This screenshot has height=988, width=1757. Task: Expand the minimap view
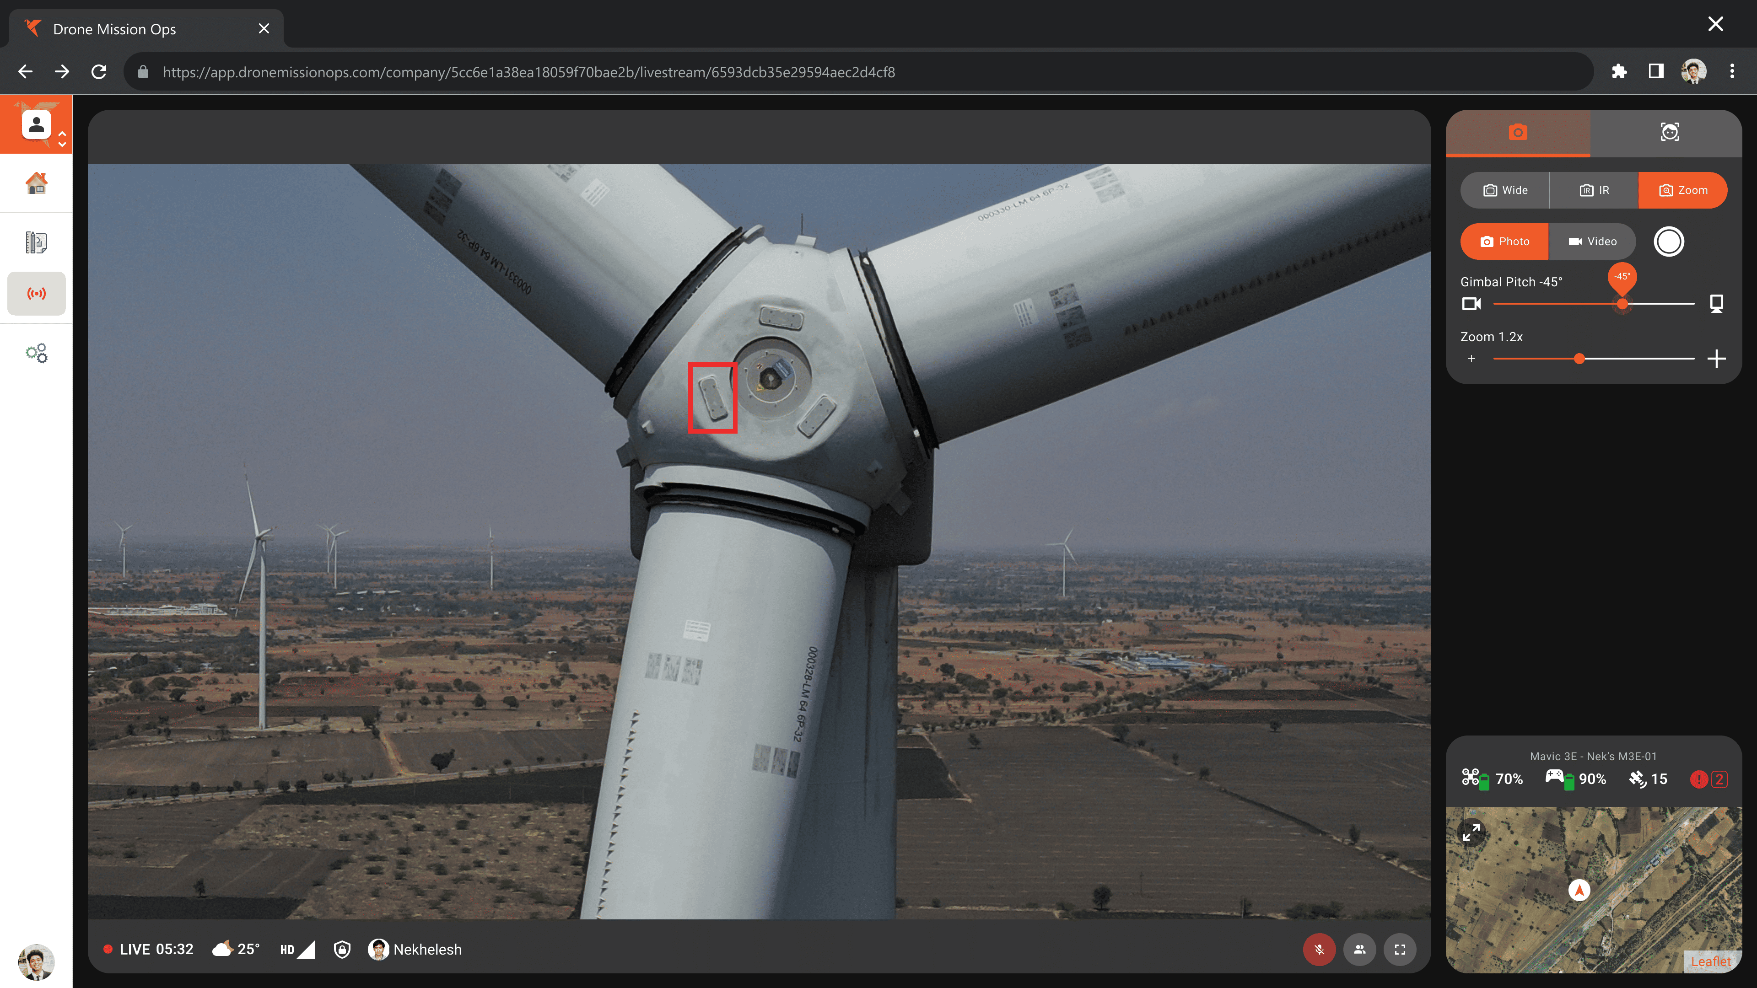click(1471, 832)
